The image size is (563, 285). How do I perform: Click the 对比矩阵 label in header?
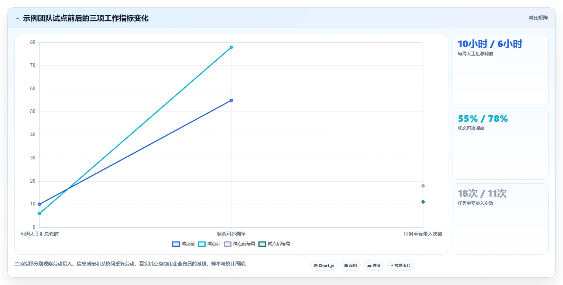538,18
